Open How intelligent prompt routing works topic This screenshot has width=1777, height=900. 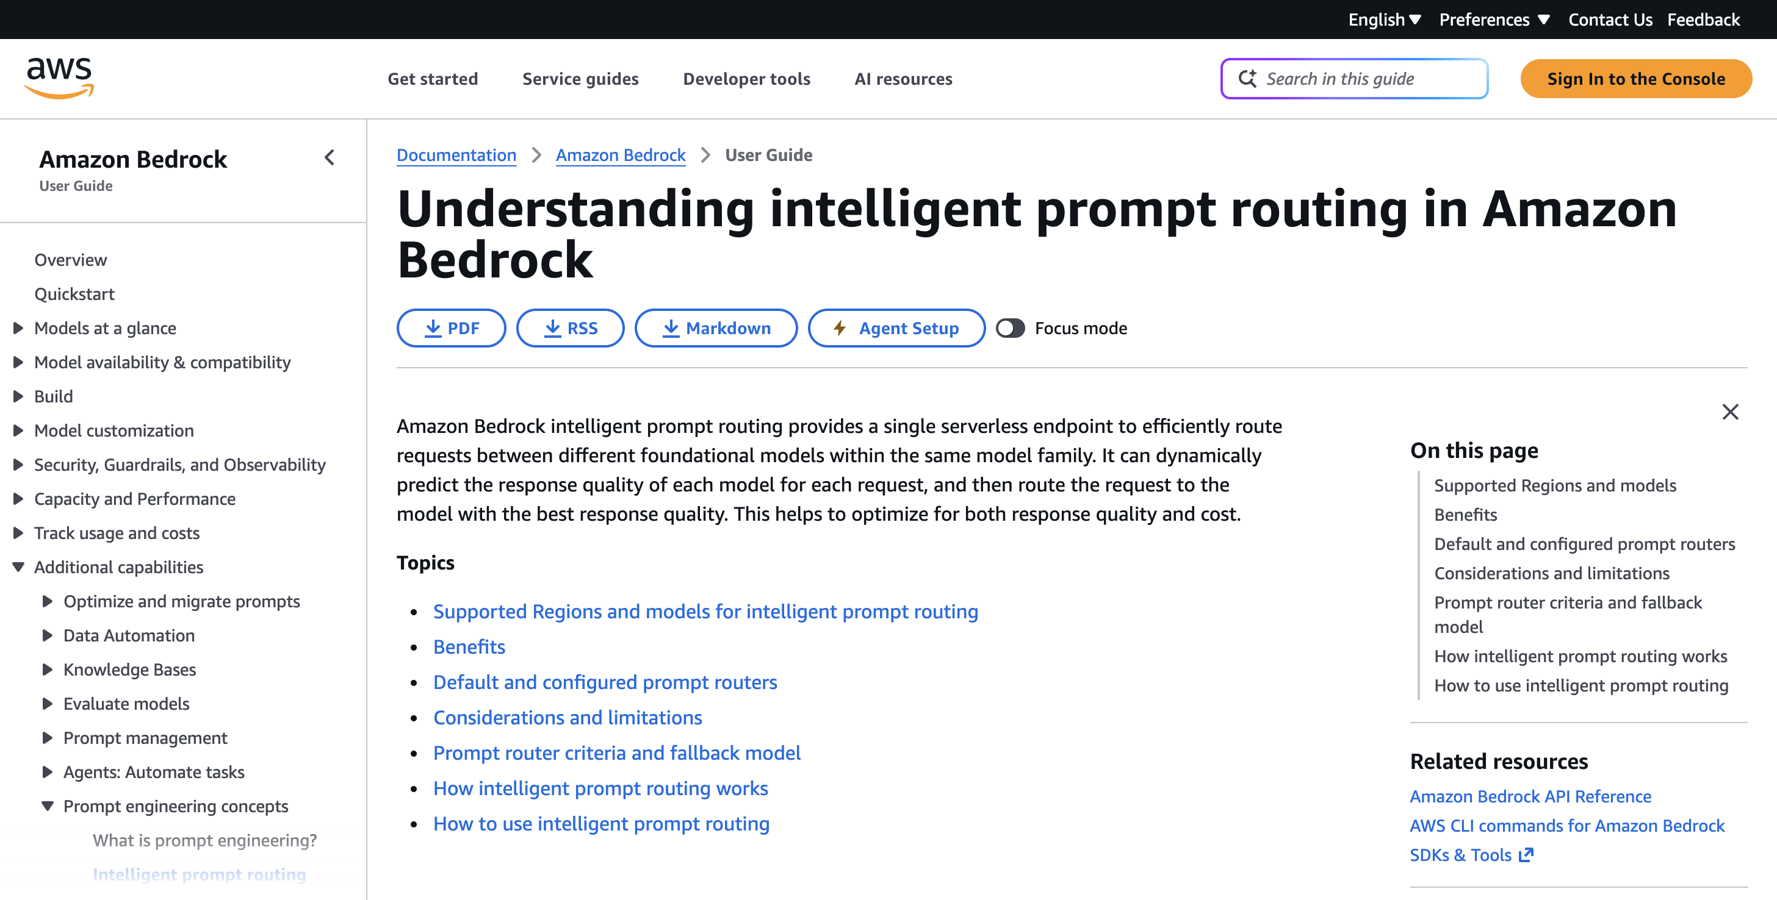tap(600, 788)
